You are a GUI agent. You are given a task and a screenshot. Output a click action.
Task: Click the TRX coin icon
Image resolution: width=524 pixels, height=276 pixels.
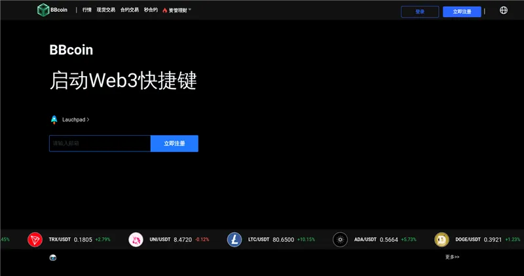point(35,239)
